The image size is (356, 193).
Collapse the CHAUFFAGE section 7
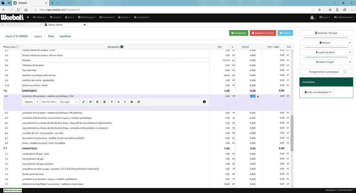click(x=4, y=148)
